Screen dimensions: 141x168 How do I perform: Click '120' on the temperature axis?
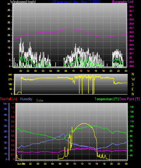tap(132, 117)
